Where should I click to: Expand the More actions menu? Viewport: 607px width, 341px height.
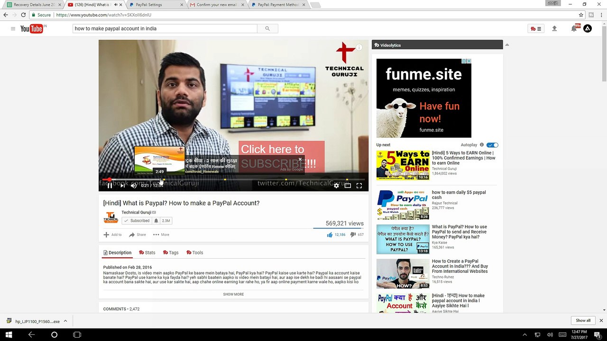(x=161, y=234)
